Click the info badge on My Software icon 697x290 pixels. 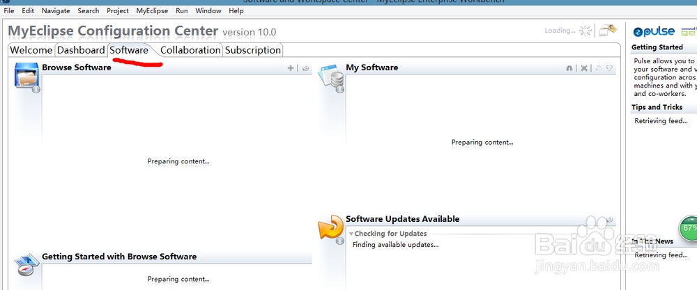(x=340, y=89)
